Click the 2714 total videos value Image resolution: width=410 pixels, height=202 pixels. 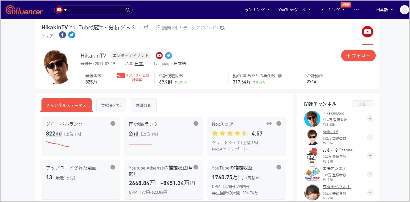(x=311, y=82)
